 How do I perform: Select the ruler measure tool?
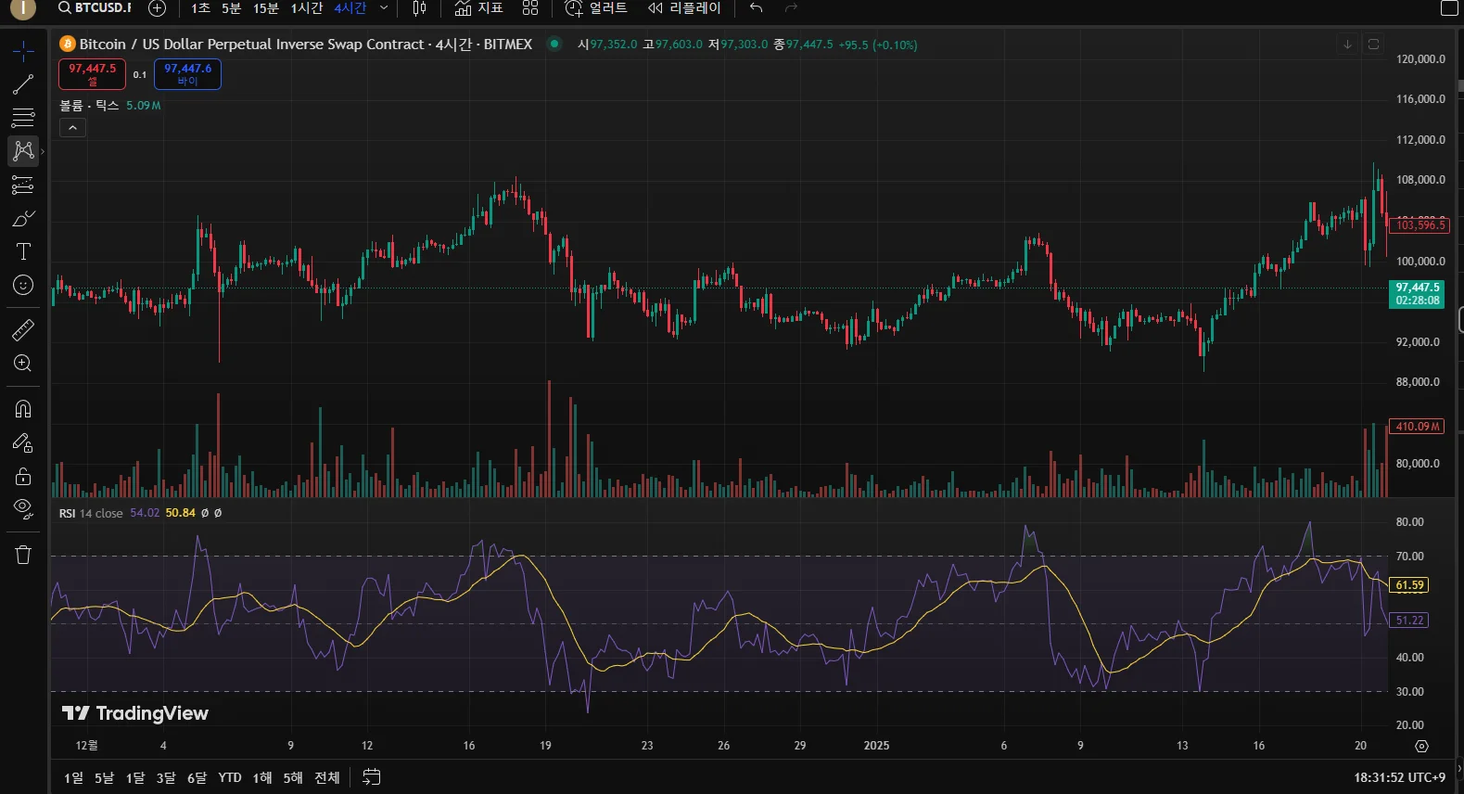[23, 329]
